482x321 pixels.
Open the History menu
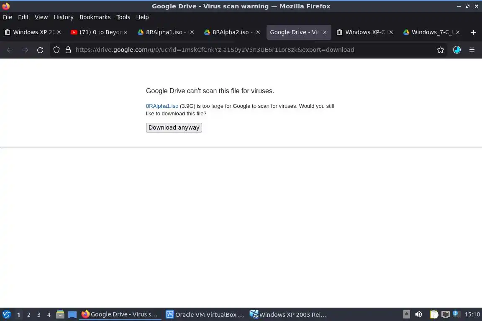(64, 17)
